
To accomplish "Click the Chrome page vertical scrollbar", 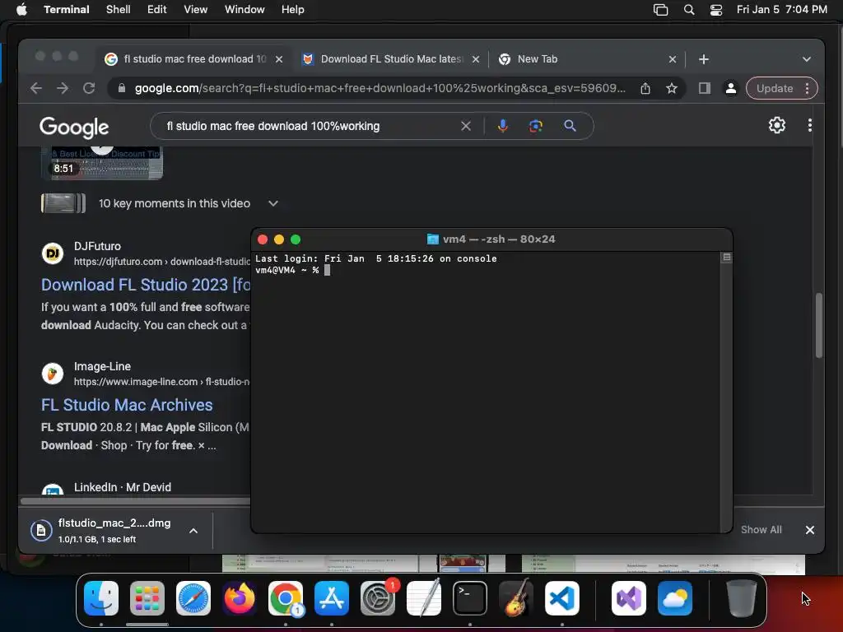I will [x=819, y=325].
